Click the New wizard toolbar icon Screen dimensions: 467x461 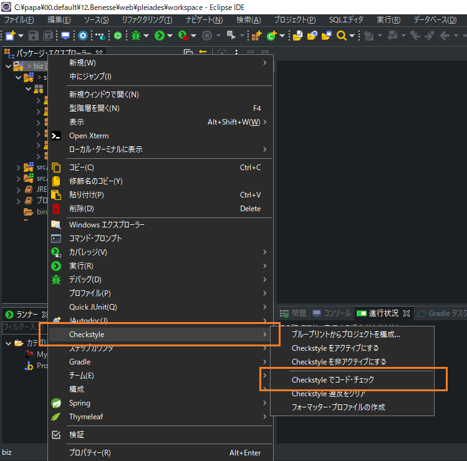coord(11,36)
